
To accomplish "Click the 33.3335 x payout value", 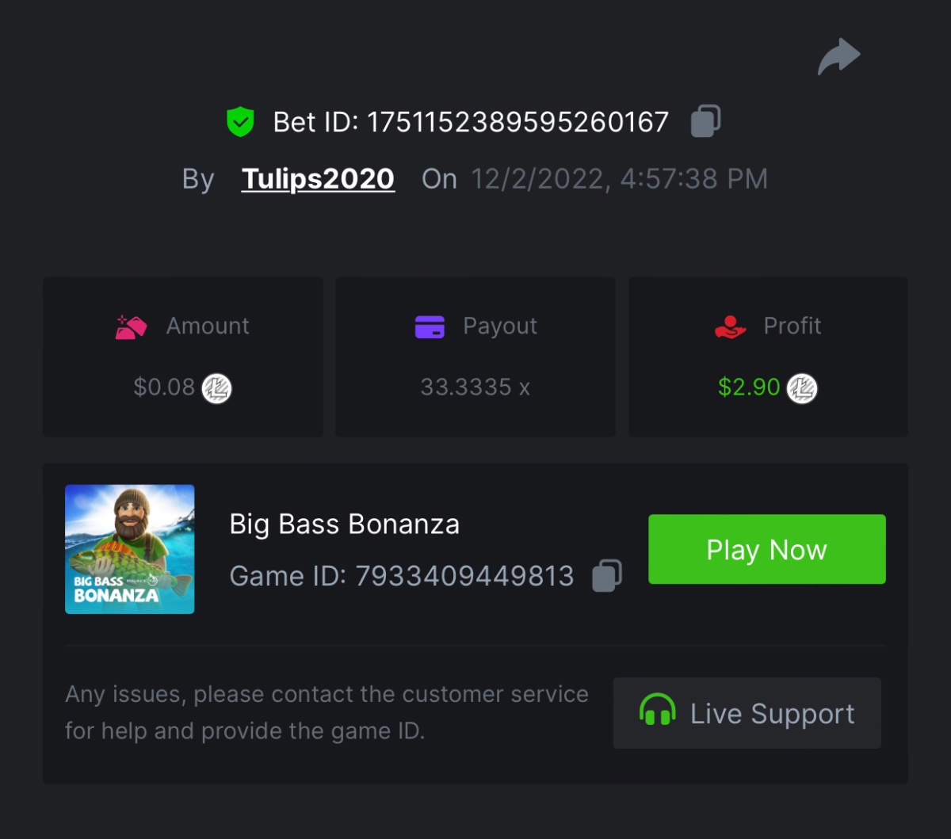I will 475,387.
